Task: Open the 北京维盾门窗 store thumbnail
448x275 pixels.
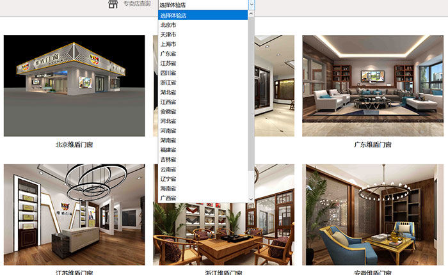Action: 74,86
